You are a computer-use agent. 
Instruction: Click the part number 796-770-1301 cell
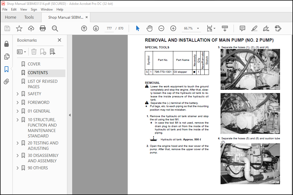[x=163, y=72]
